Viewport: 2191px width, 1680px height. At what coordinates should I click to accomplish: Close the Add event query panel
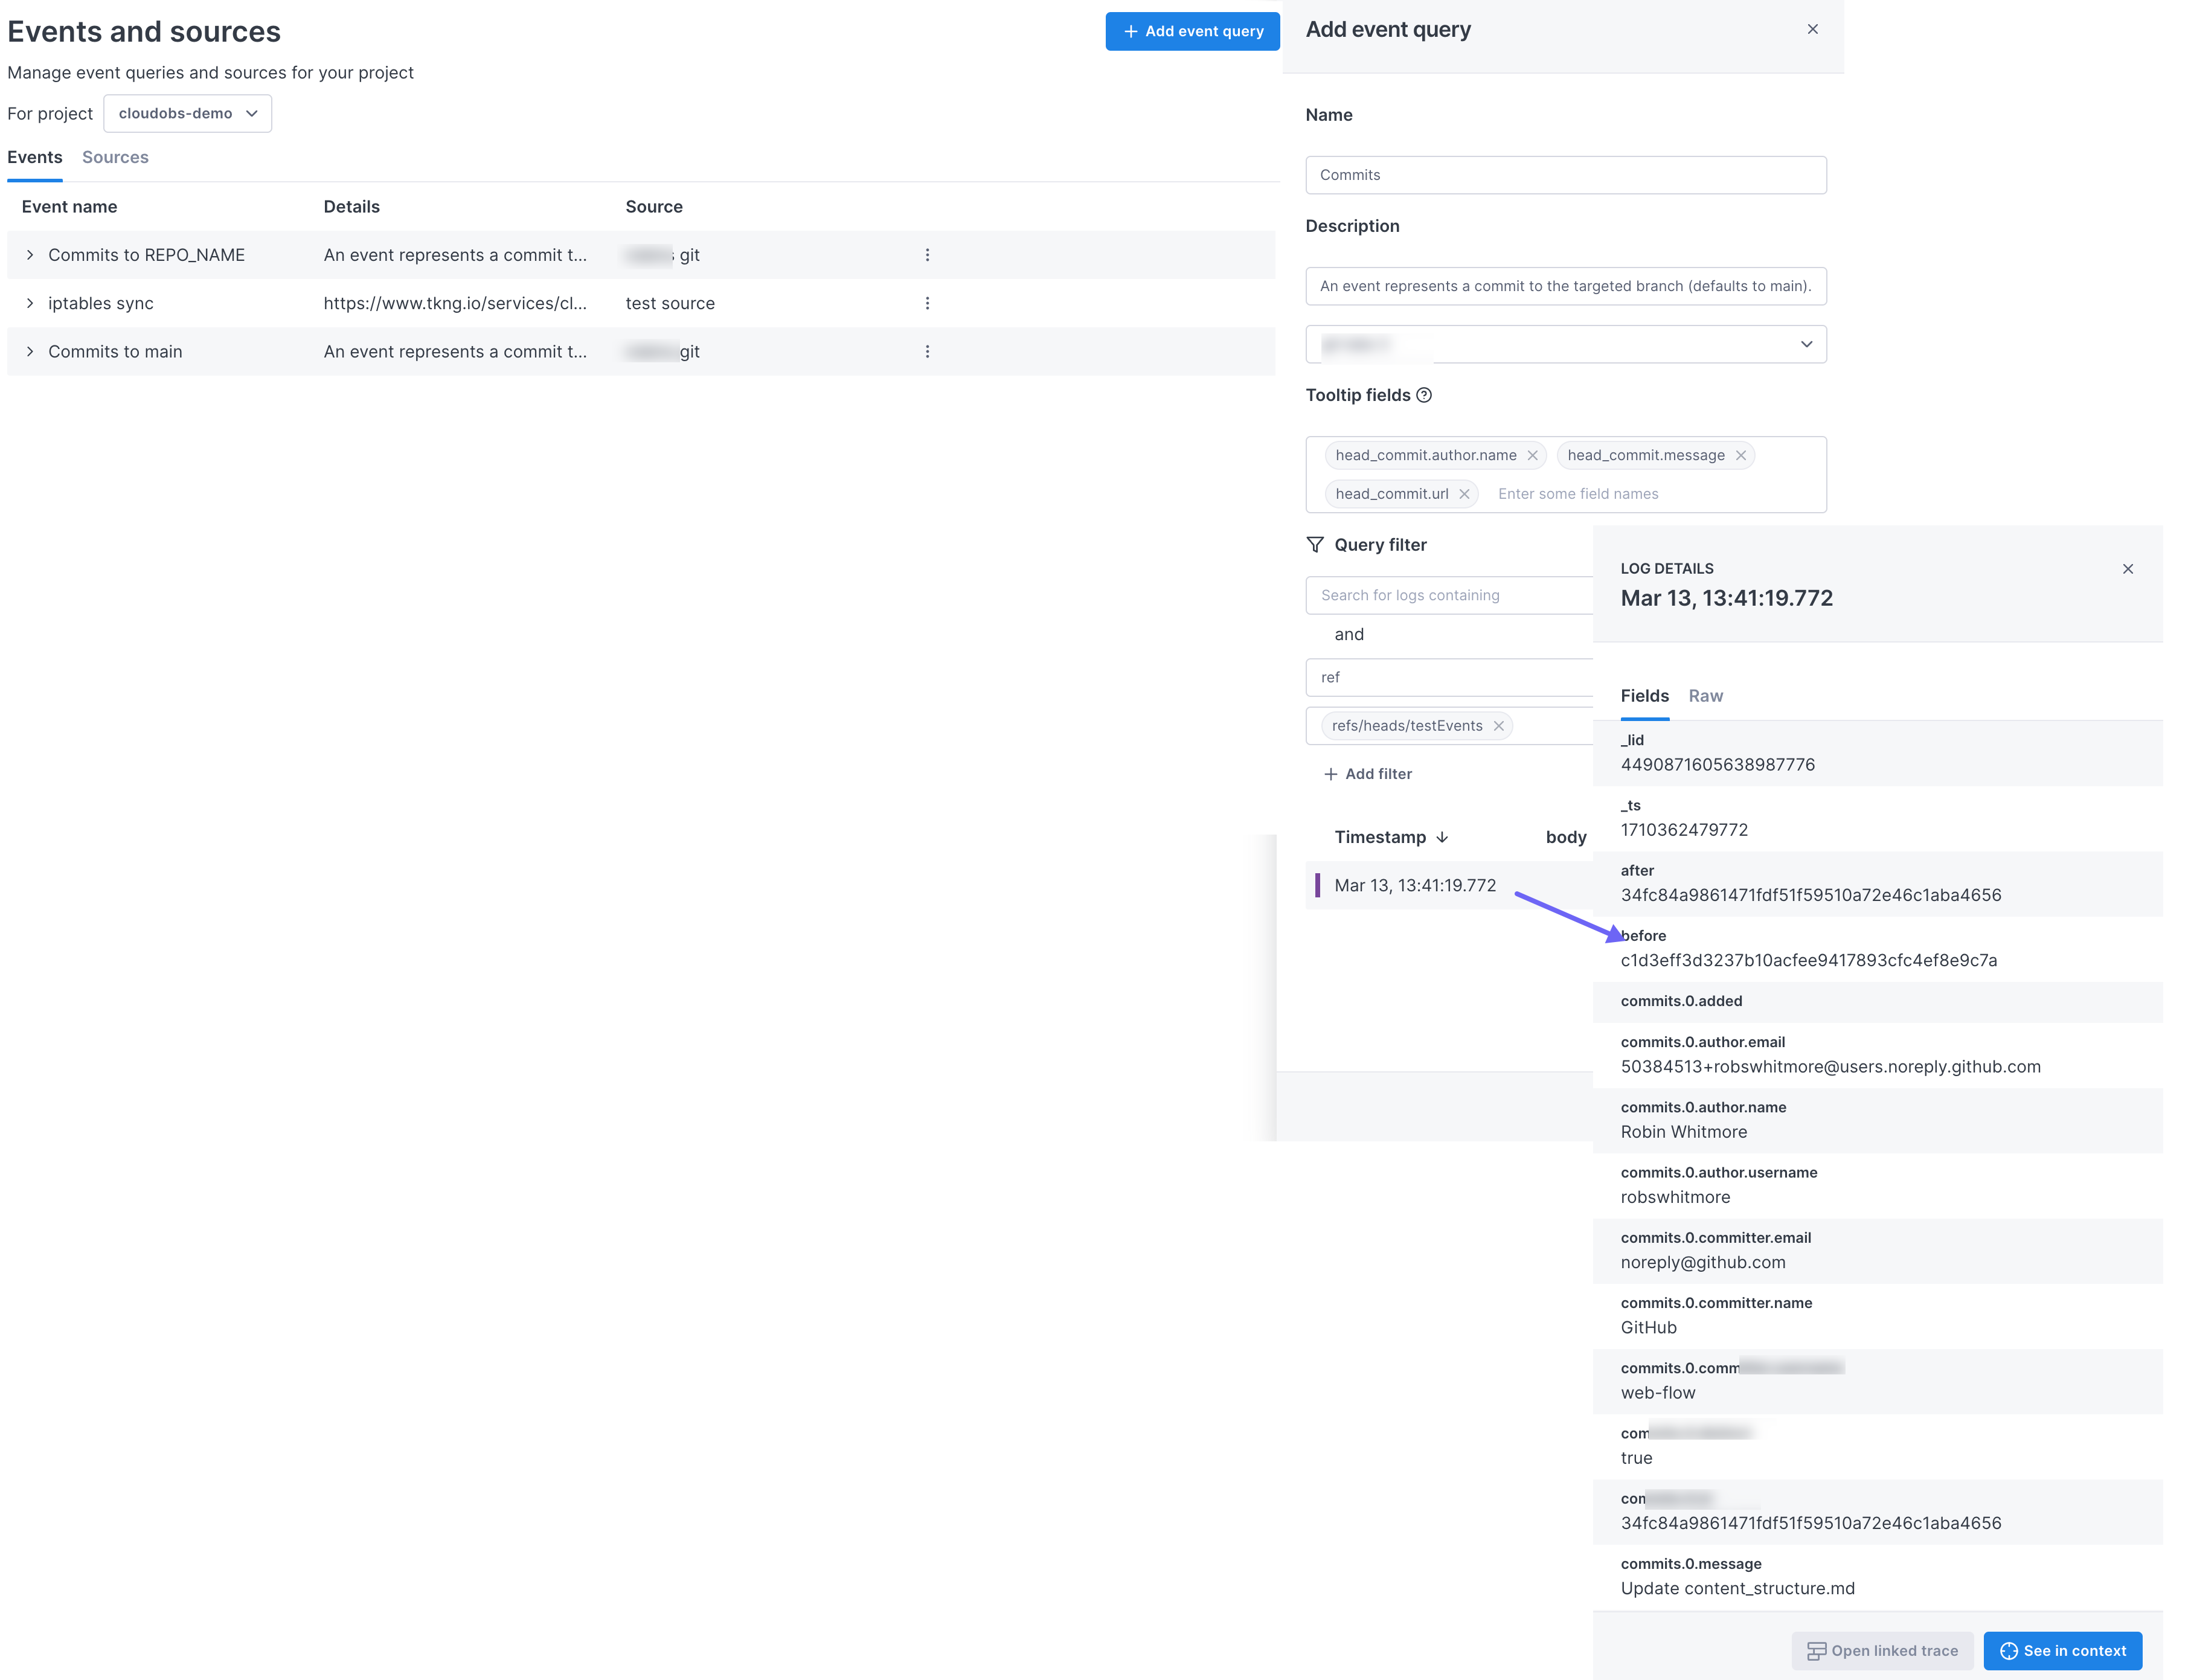1813,29
